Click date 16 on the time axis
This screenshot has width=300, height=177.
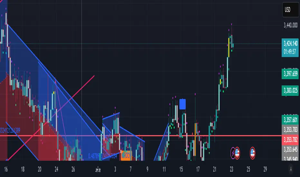6,169
